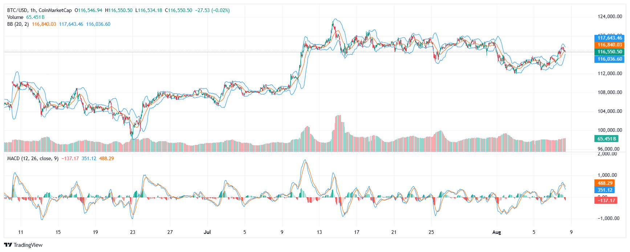630x252 pixels.
Task: Click the Aug label on time axis
Action: click(x=496, y=232)
